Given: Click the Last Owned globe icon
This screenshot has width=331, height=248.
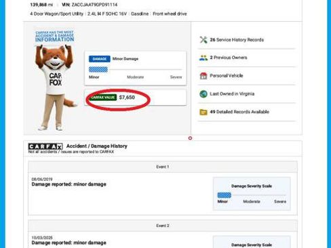Looking at the screenshot, I should click(x=203, y=94).
